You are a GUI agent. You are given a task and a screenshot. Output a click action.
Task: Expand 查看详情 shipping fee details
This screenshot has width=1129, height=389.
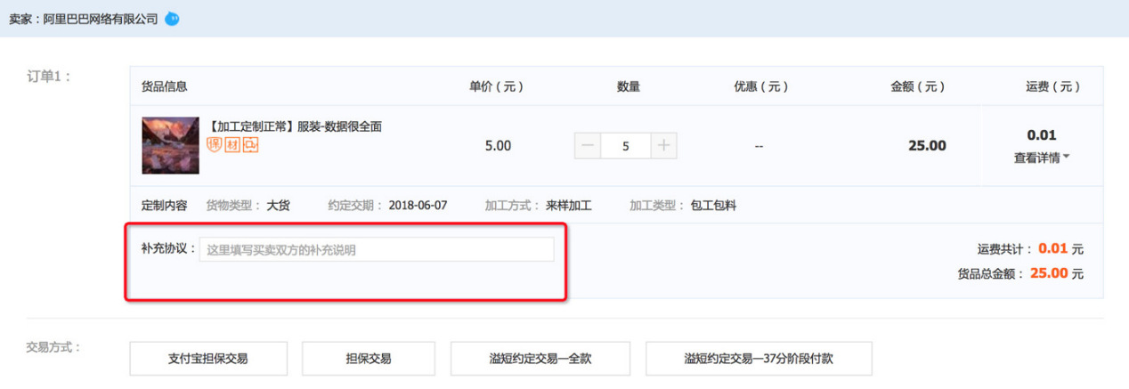pyautogui.click(x=1042, y=158)
